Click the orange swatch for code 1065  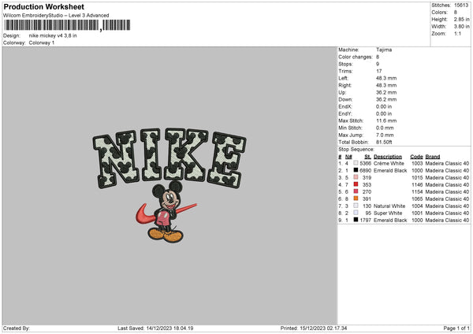(356, 199)
